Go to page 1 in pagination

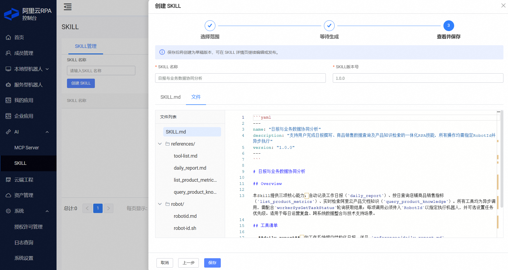(98, 208)
